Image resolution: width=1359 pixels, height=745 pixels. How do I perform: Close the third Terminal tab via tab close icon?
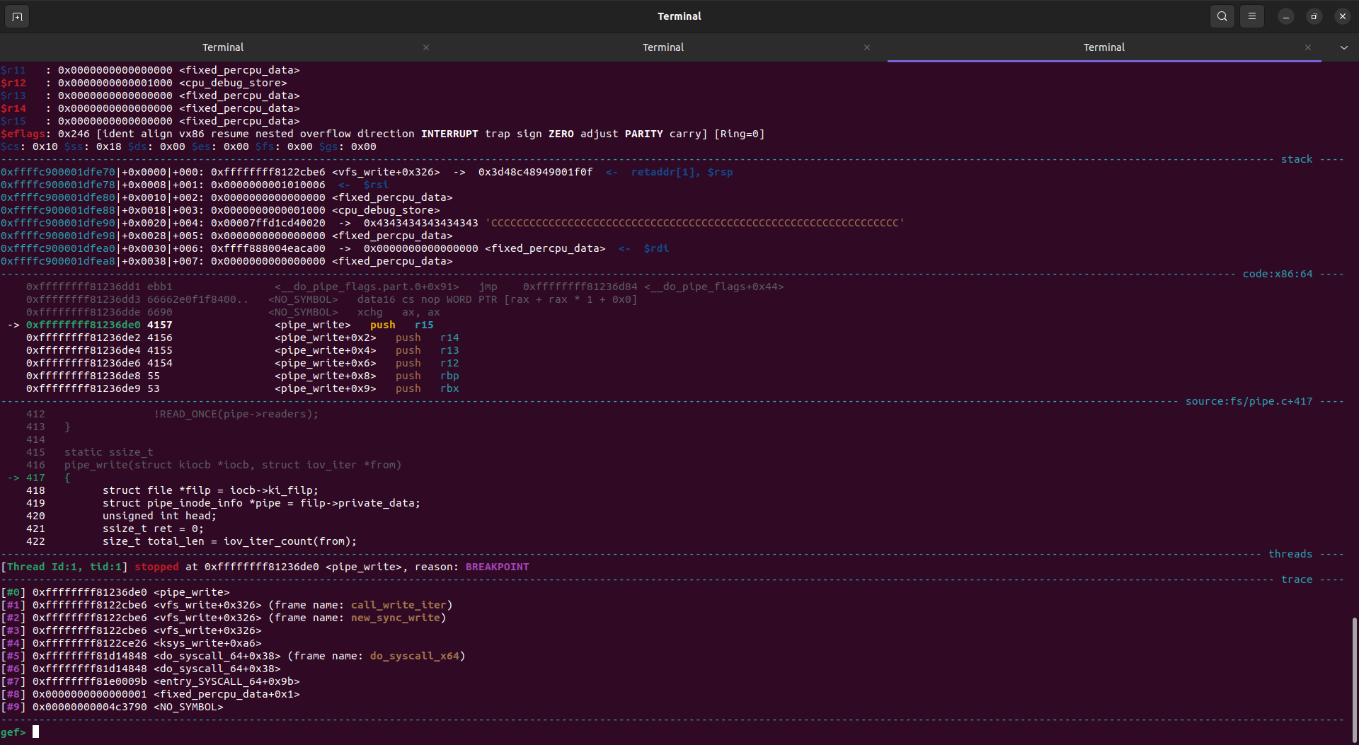coord(1309,47)
